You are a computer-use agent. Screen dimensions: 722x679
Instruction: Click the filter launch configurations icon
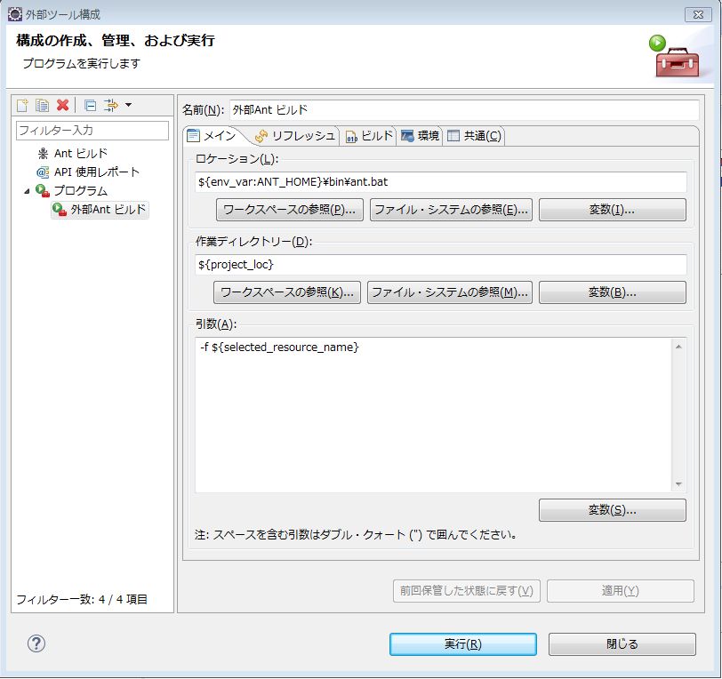pyautogui.click(x=110, y=105)
